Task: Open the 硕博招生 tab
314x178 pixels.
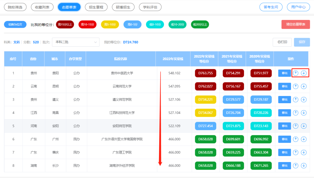Action: pos(123,7)
